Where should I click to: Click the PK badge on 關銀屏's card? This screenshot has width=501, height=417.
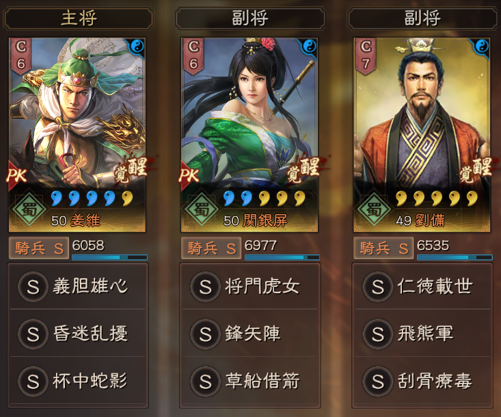pos(189,176)
